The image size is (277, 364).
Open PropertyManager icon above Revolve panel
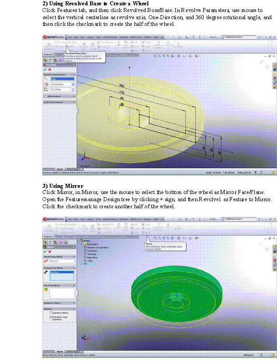50,61
